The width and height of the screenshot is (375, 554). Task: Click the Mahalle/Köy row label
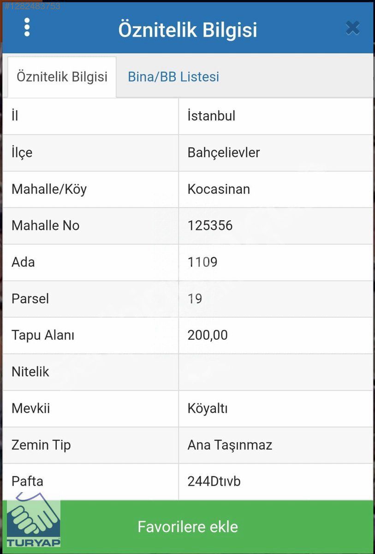[49, 189]
